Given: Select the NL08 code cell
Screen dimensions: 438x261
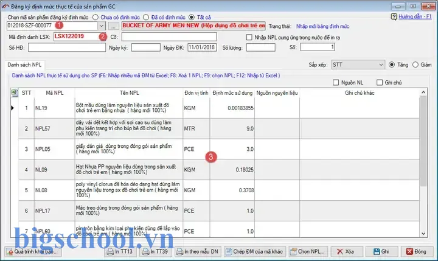Looking at the screenshot, I should (x=55, y=190).
